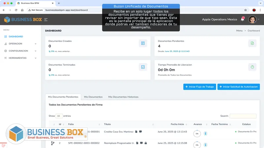
Task: Focus the table Search field
Action: pos(243,116)
